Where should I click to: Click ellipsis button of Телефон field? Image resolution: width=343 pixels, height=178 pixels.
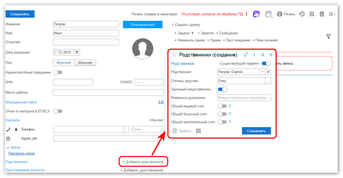pyautogui.click(x=126, y=129)
